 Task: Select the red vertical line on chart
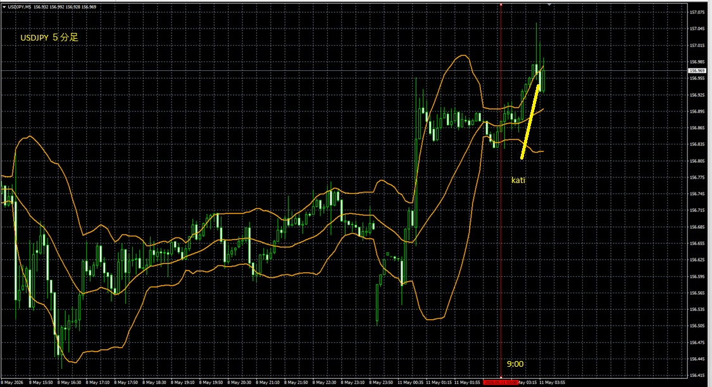pos(501,191)
